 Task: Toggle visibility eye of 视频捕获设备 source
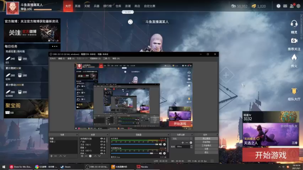(102, 139)
